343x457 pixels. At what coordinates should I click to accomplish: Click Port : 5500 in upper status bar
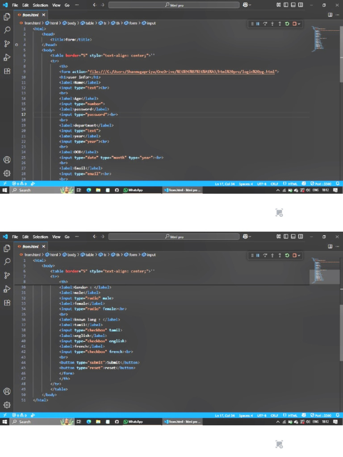pos(321,184)
